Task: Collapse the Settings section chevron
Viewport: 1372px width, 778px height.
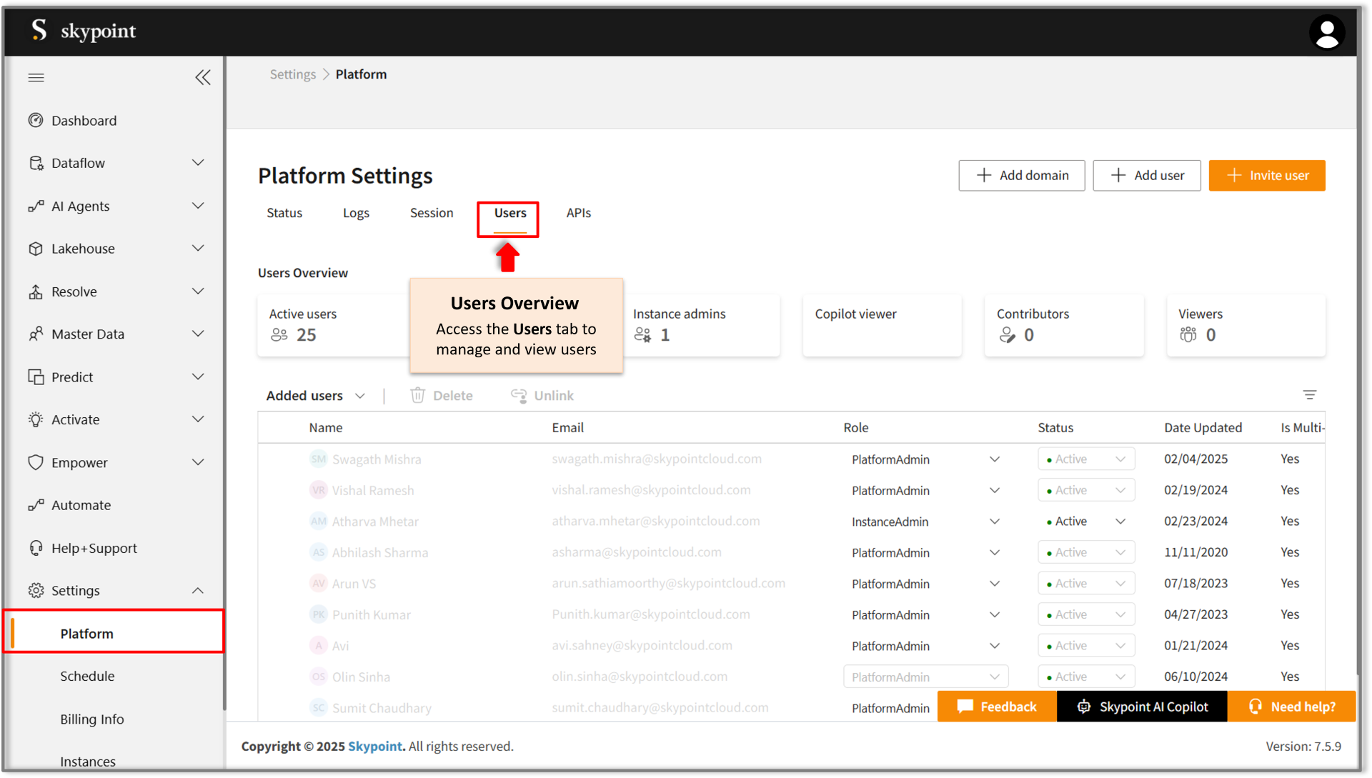Action: (198, 591)
